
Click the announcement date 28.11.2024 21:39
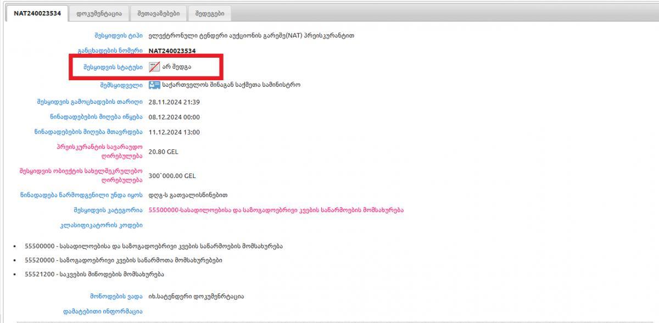click(174, 102)
